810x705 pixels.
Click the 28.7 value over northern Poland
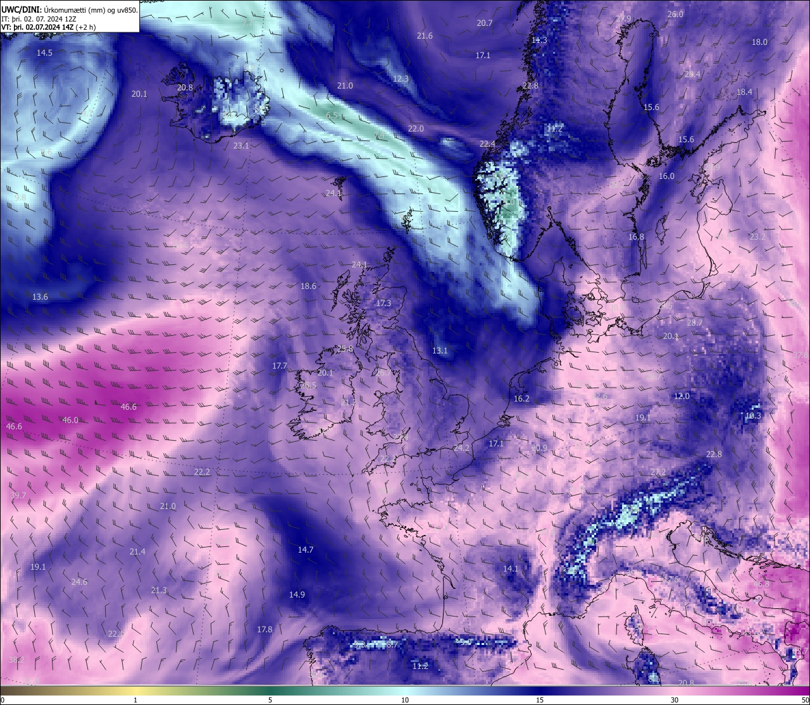pyautogui.click(x=695, y=323)
